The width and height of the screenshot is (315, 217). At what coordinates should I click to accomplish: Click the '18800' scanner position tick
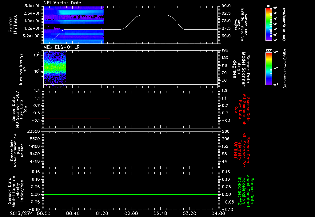pyautogui.click(x=34, y=139)
